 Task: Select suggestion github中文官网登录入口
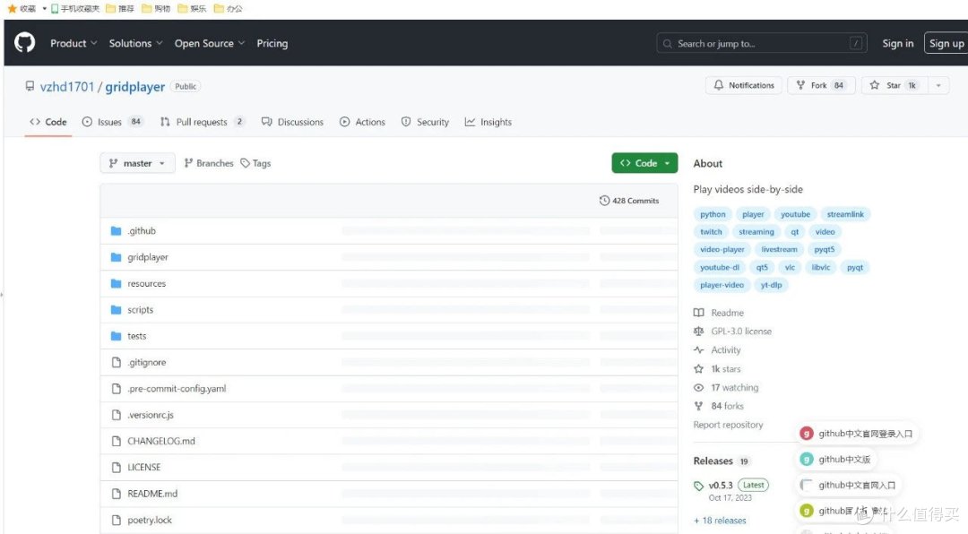pos(856,434)
